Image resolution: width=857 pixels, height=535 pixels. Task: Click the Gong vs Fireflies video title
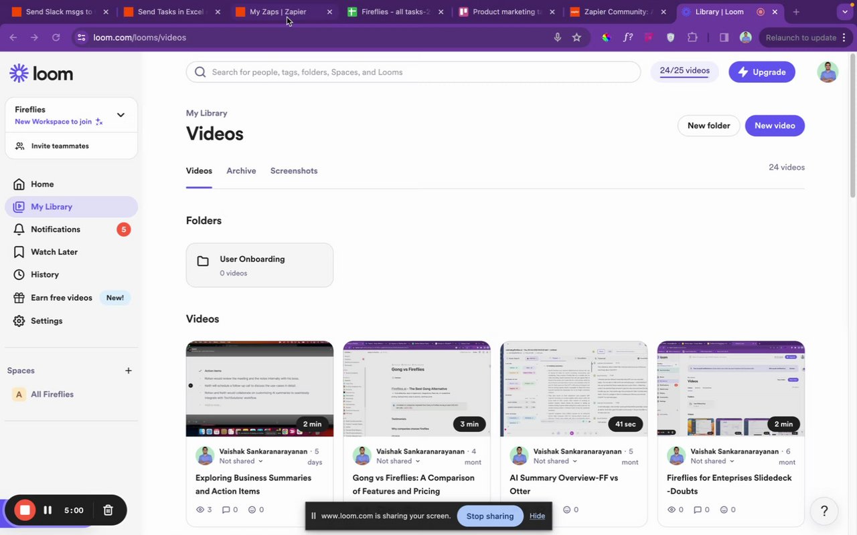coord(414,484)
